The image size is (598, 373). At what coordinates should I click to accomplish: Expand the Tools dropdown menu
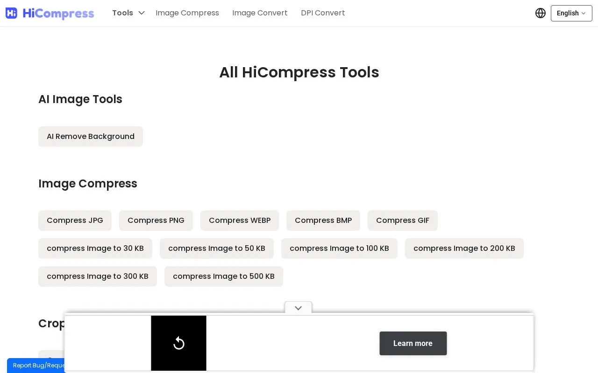coord(128,13)
